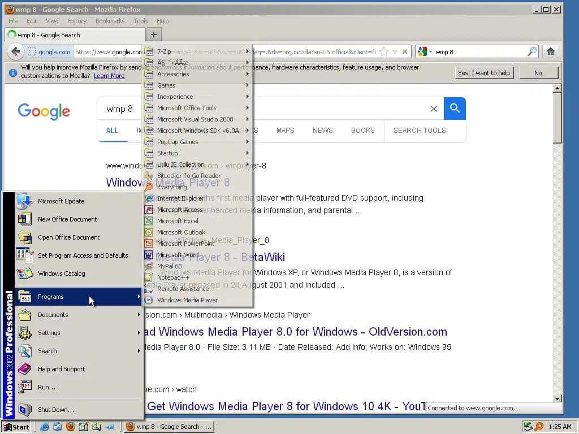The height and width of the screenshot is (434, 579).
Task: Launch Windows Catalog
Action: tap(78, 274)
